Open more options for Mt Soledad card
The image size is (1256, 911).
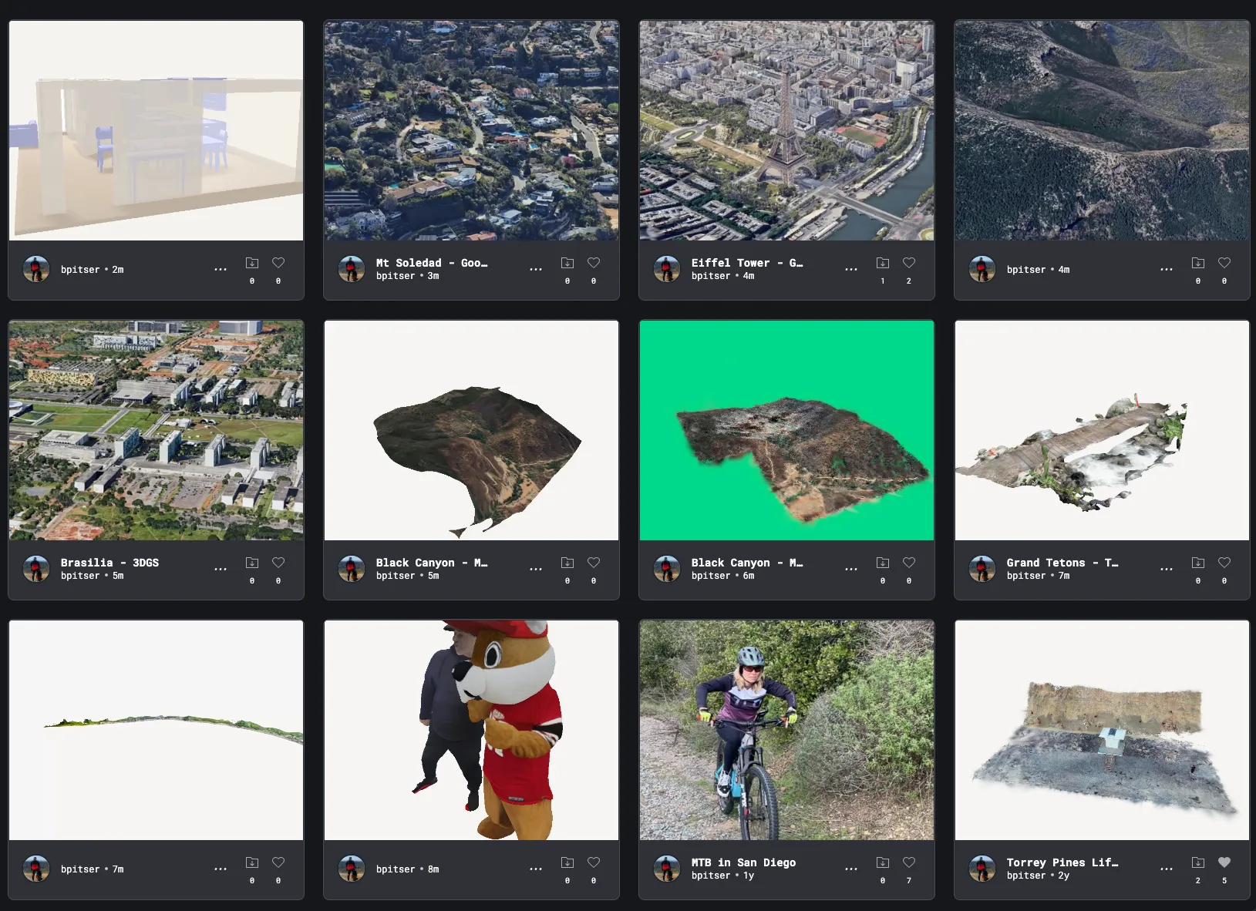[x=536, y=269]
